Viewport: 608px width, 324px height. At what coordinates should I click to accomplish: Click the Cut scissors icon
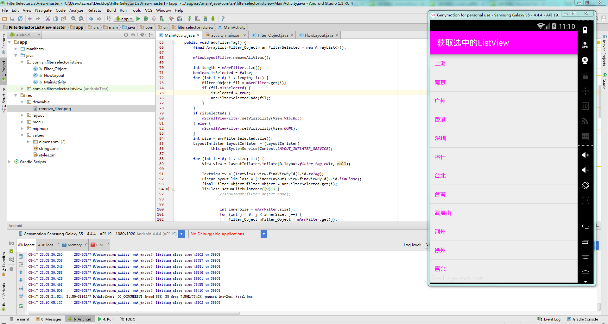tap(48, 19)
